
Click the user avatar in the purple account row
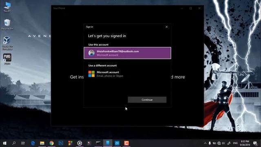pyautogui.click(x=91, y=53)
